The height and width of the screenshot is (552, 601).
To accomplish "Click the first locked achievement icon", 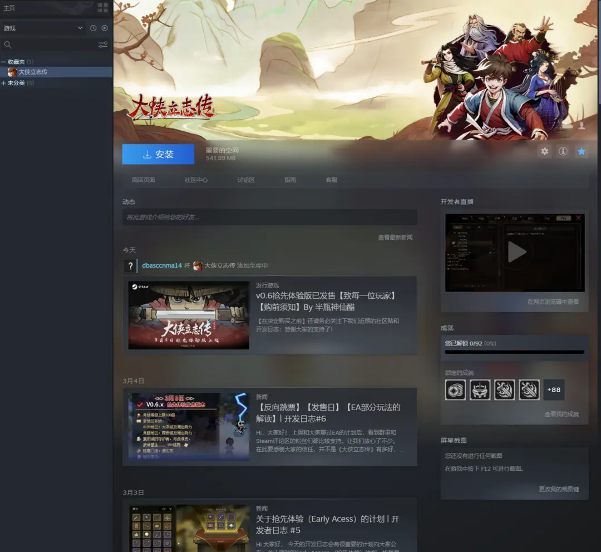I will [455, 390].
